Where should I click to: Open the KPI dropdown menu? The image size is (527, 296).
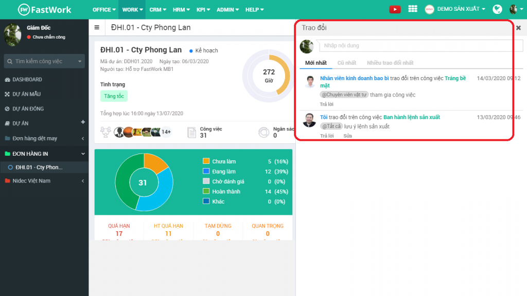point(203,10)
